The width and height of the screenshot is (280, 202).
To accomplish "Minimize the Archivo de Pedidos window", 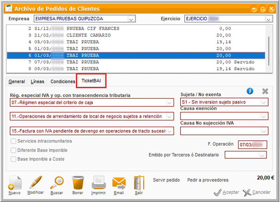I will tap(254, 9).
